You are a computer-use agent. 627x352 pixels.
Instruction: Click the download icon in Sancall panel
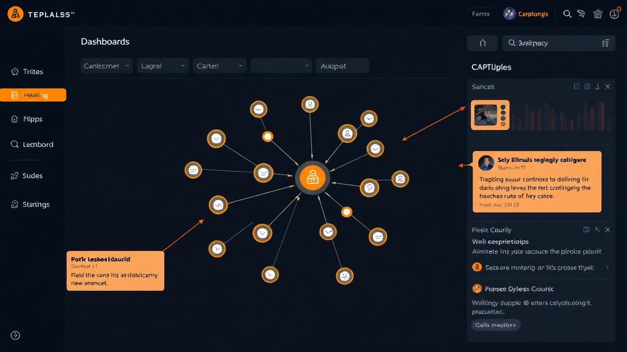point(597,87)
